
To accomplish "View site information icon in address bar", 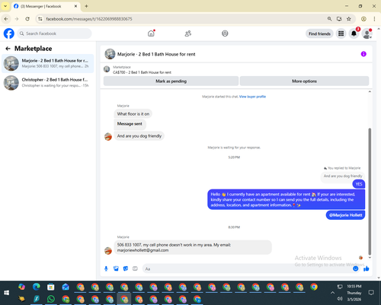I will pos(40,19).
